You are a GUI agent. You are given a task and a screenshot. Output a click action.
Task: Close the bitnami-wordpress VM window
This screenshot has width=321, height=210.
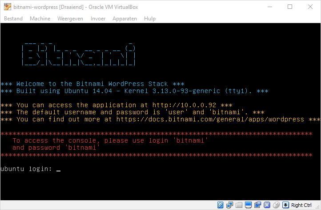tap(310, 7)
